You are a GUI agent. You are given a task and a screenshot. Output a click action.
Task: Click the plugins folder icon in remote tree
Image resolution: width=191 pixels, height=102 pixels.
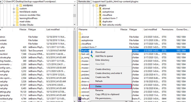pos(97,5)
